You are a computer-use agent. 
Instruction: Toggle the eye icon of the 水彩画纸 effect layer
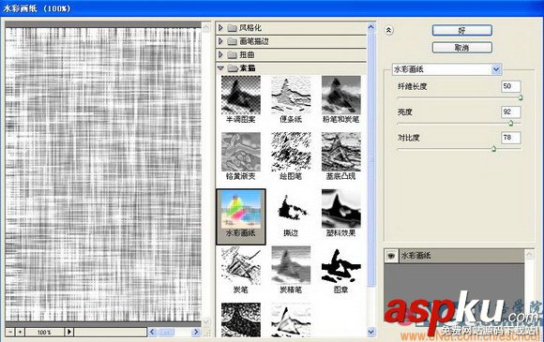391,256
